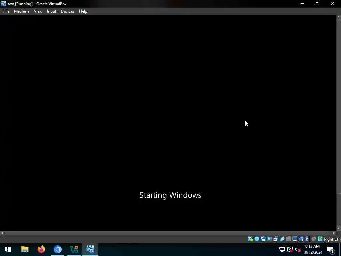341x256 pixels.
Task: Switch to the blue Chromium browser taskbar icon
Action: [58, 249]
